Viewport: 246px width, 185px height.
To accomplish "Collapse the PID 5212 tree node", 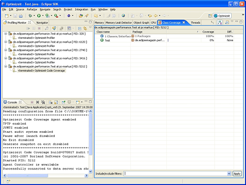I will point(6,66).
